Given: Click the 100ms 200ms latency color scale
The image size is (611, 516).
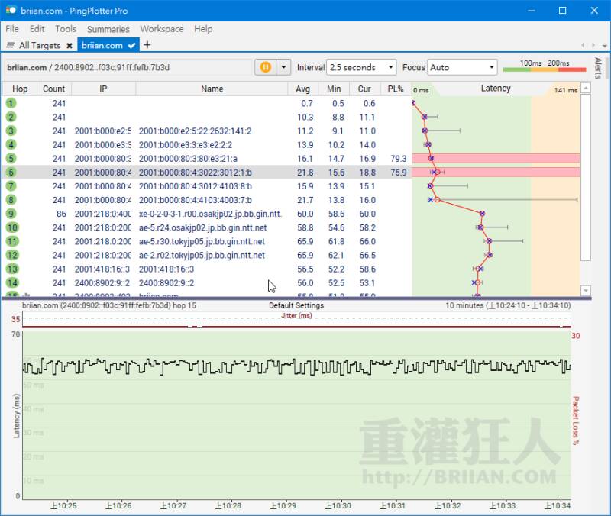Looking at the screenshot, I should (545, 66).
